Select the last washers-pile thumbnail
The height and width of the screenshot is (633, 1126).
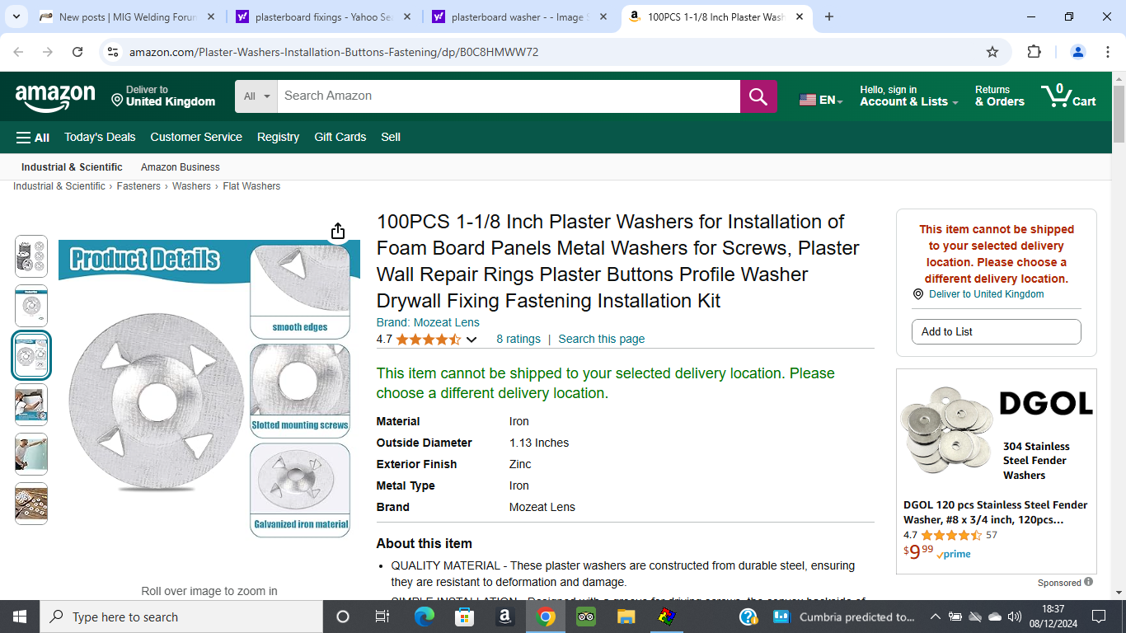click(x=31, y=504)
